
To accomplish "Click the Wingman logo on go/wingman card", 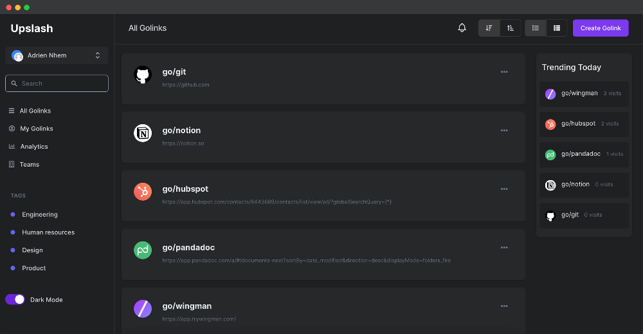I will point(143,309).
